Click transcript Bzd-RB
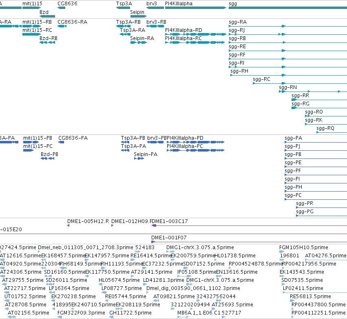Image resolution: width=347 pixels, height=319 pixels. pyautogui.click(x=47, y=42)
